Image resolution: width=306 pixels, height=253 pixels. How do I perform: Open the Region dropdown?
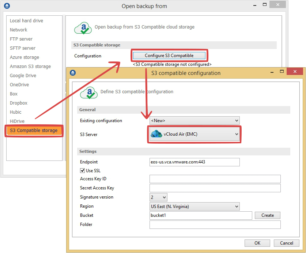(x=194, y=206)
